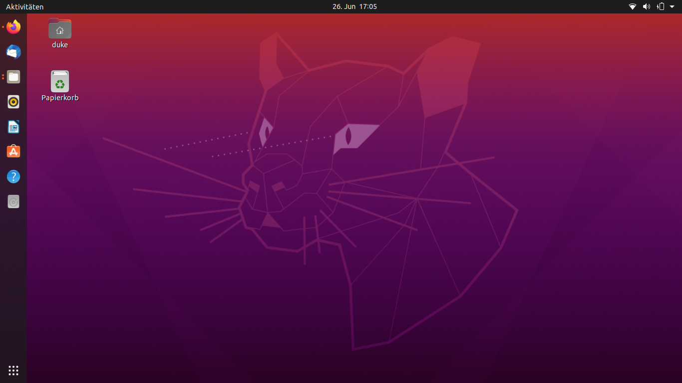Click the Wi-Fi signal status icon

click(x=633, y=7)
